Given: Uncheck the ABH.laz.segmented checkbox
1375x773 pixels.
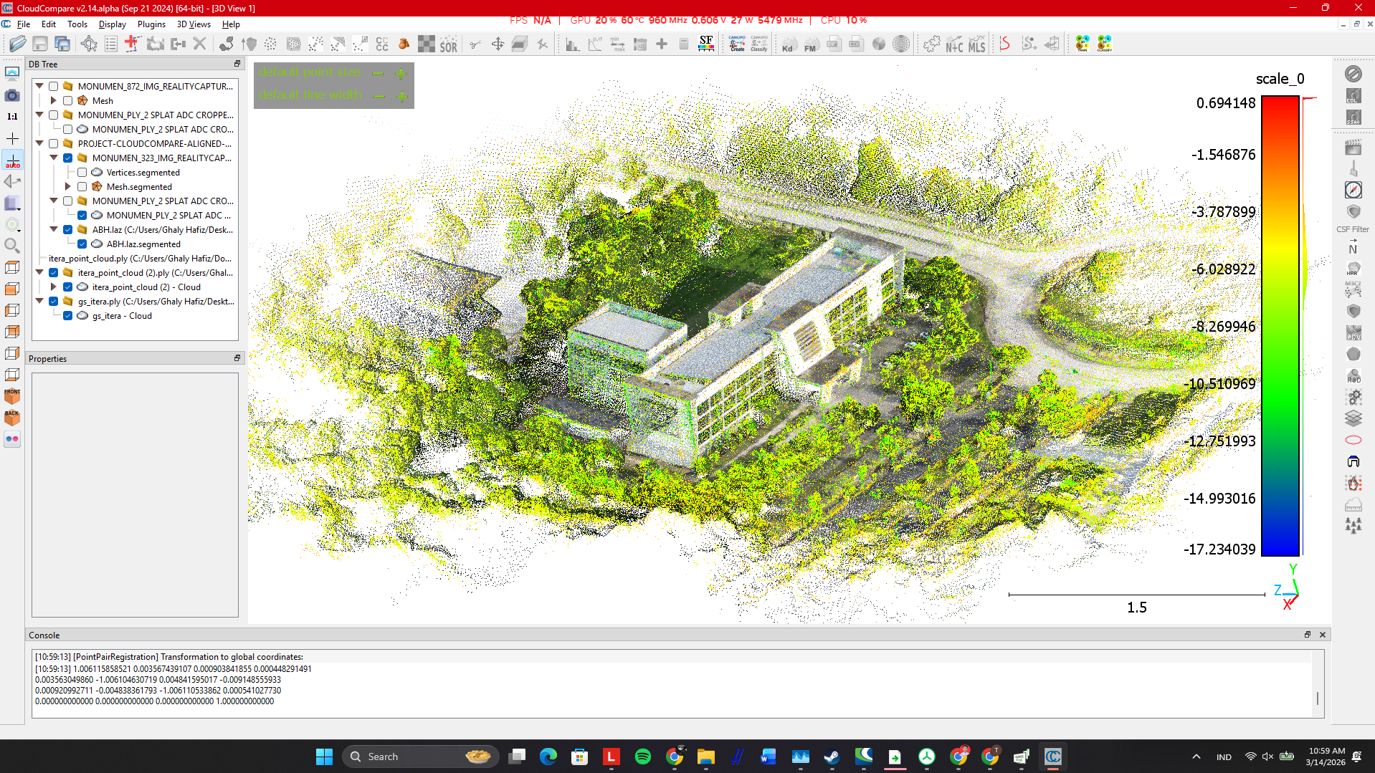Looking at the screenshot, I should click(x=82, y=244).
